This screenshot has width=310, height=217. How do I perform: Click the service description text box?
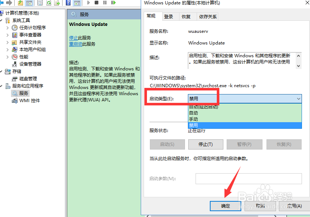(245, 61)
